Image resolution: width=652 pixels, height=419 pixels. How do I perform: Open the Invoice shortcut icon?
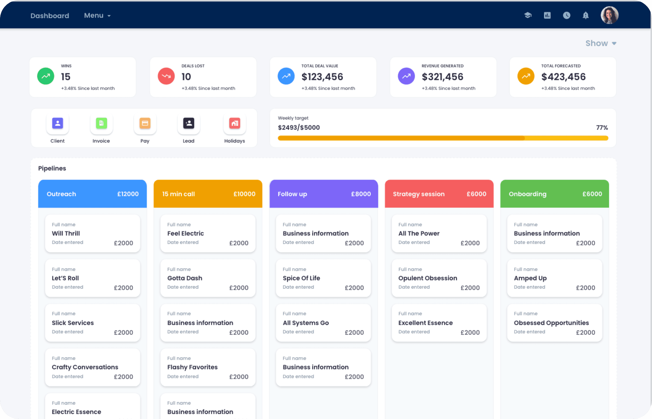point(101,123)
